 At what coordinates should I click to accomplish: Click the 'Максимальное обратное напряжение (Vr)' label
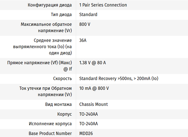(x=46, y=28)
